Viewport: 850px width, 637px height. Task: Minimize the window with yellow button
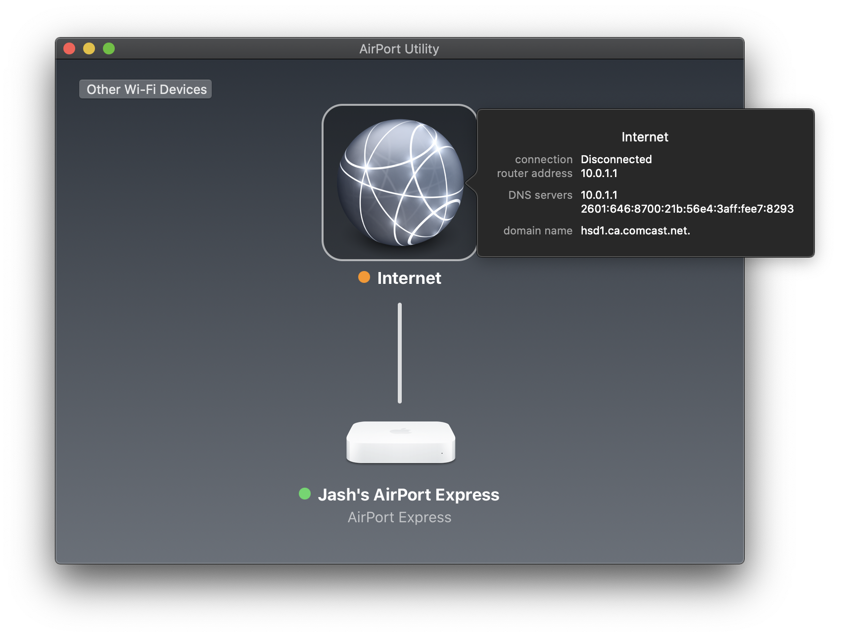pyautogui.click(x=89, y=48)
